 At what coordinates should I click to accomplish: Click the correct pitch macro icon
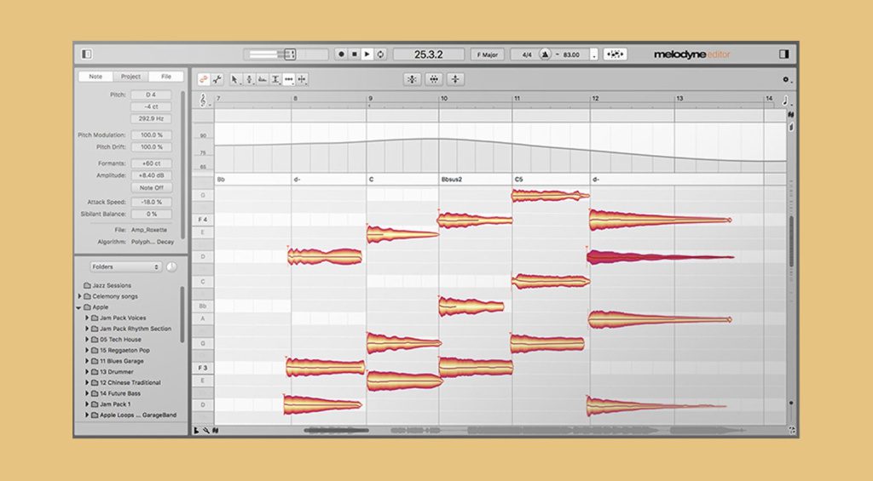(412, 79)
